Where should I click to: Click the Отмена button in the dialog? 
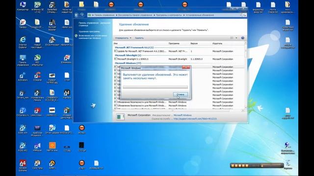pyautogui.click(x=181, y=94)
